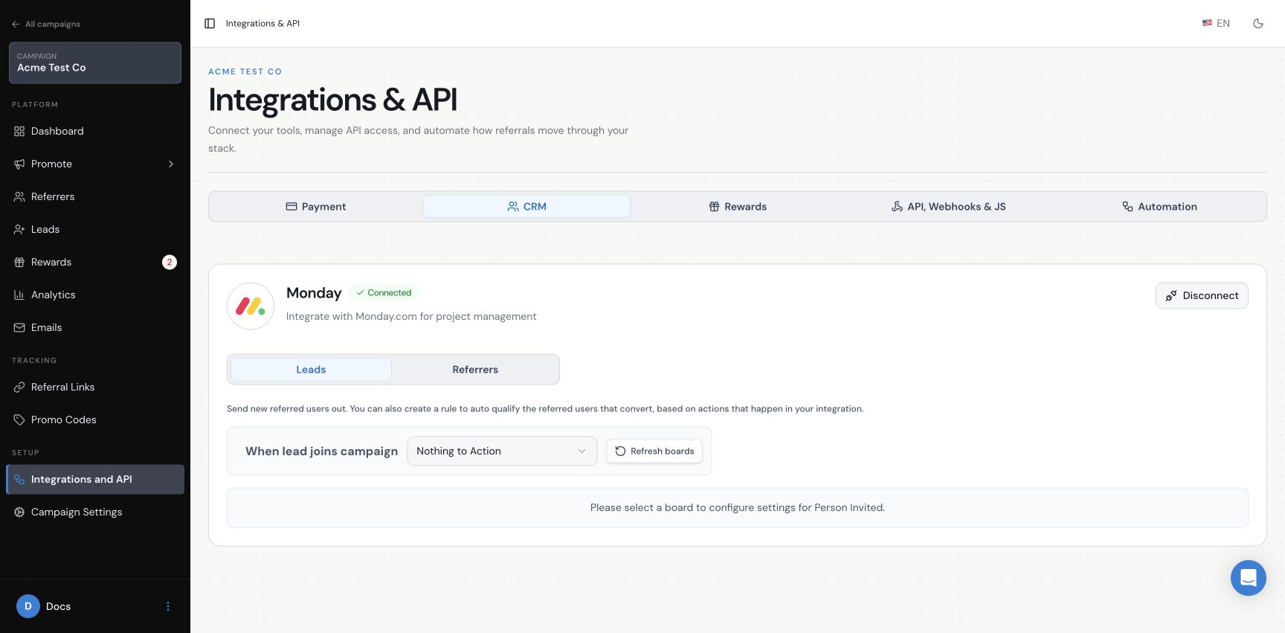Open the Acme Test Co campaign switcher

click(95, 62)
